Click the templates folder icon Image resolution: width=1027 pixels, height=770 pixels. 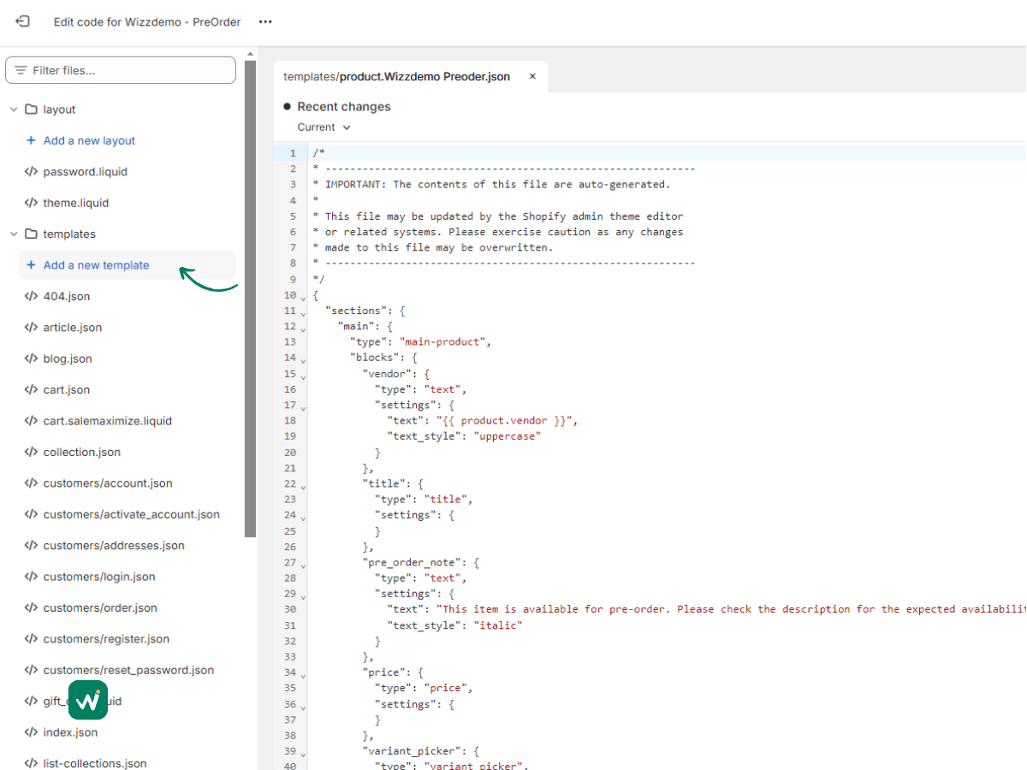(31, 234)
